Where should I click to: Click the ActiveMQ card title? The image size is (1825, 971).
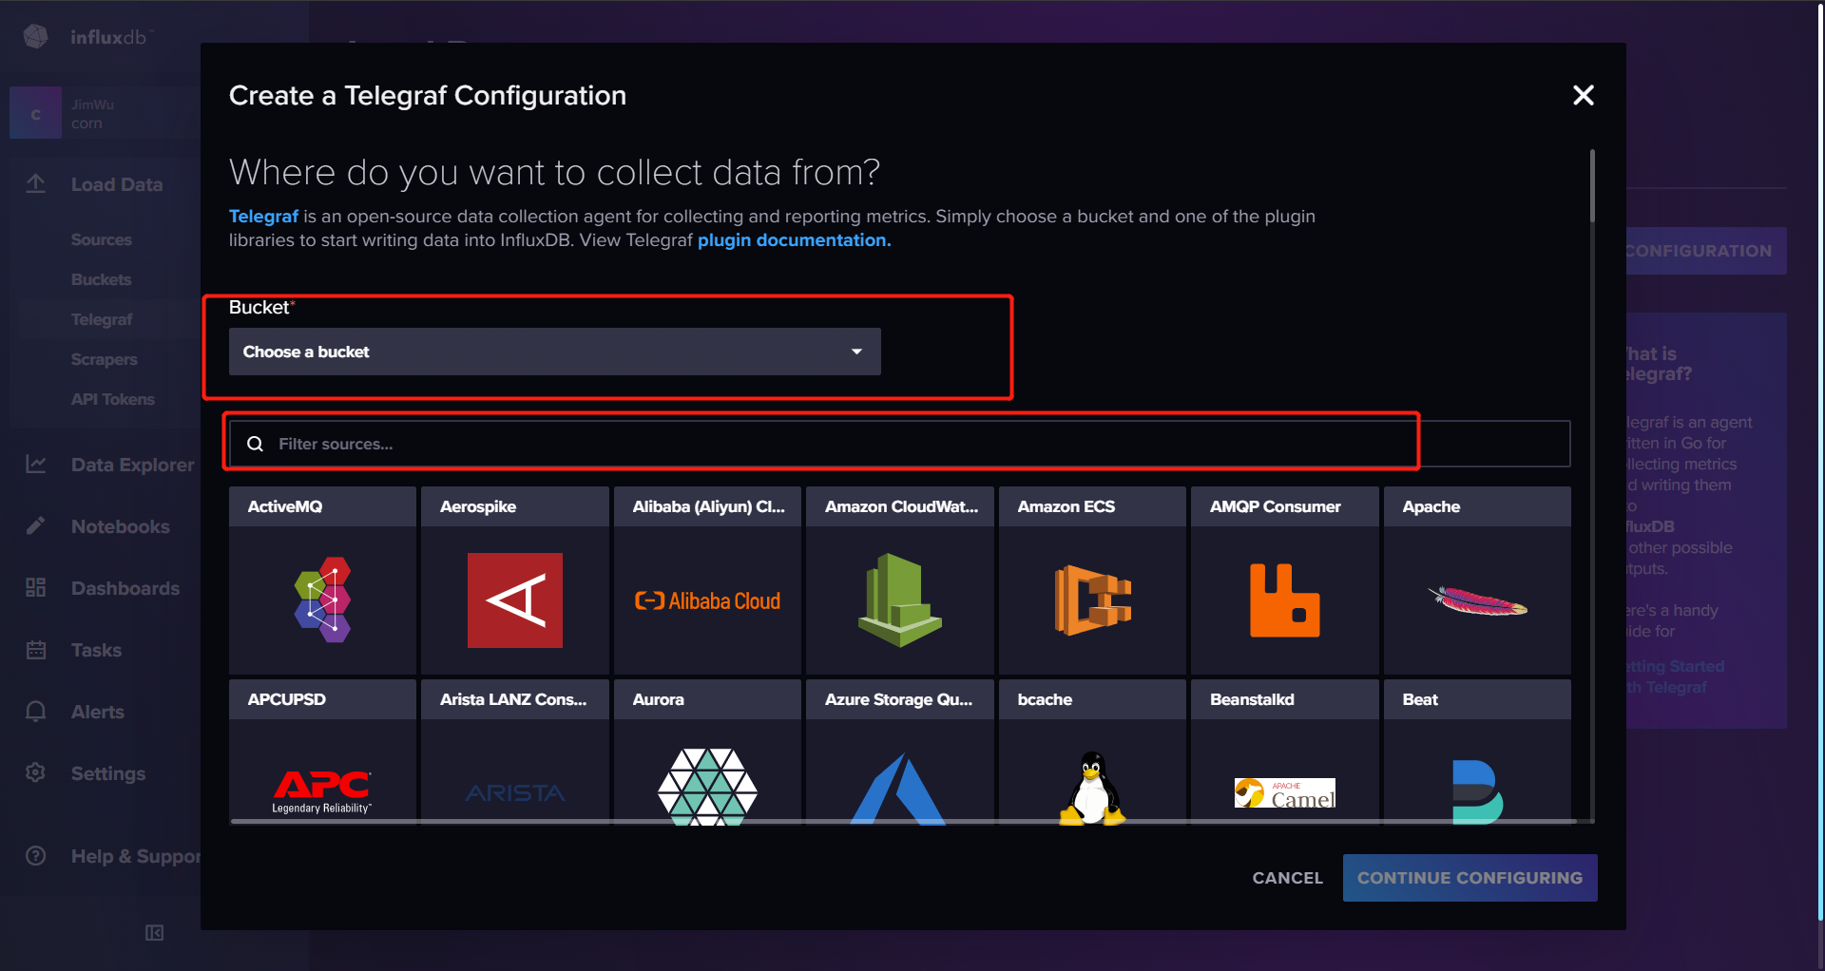pyautogui.click(x=285, y=506)
